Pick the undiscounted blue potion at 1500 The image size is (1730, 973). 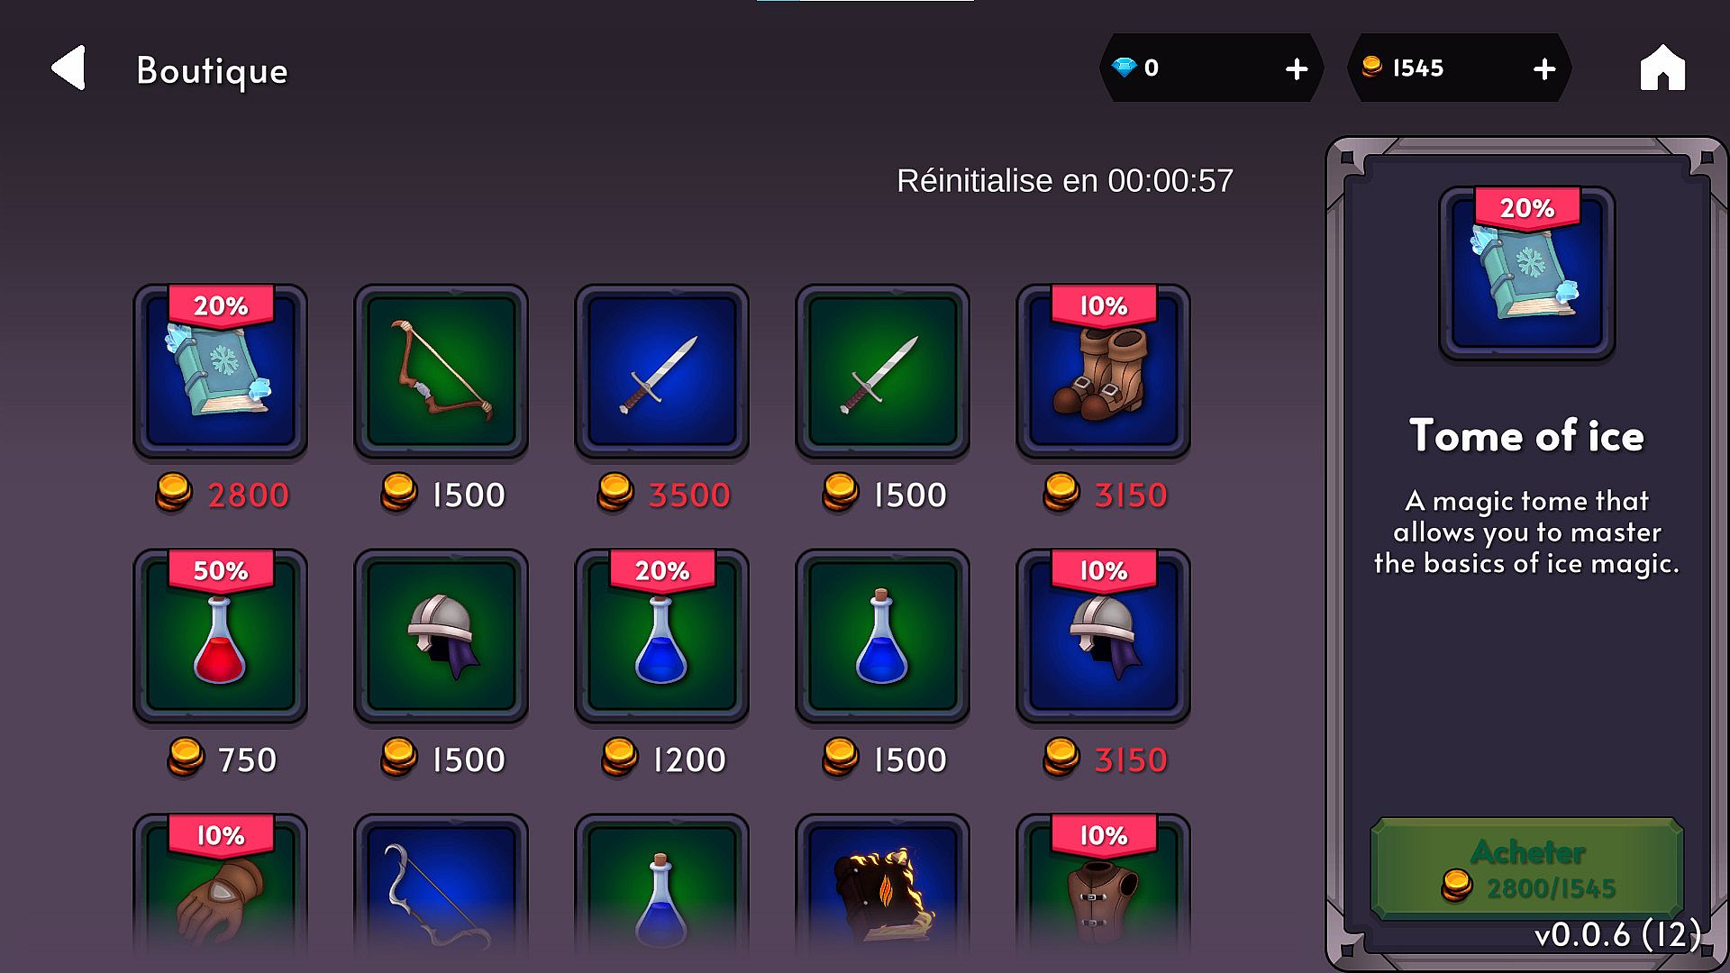[x=883, y=636]
